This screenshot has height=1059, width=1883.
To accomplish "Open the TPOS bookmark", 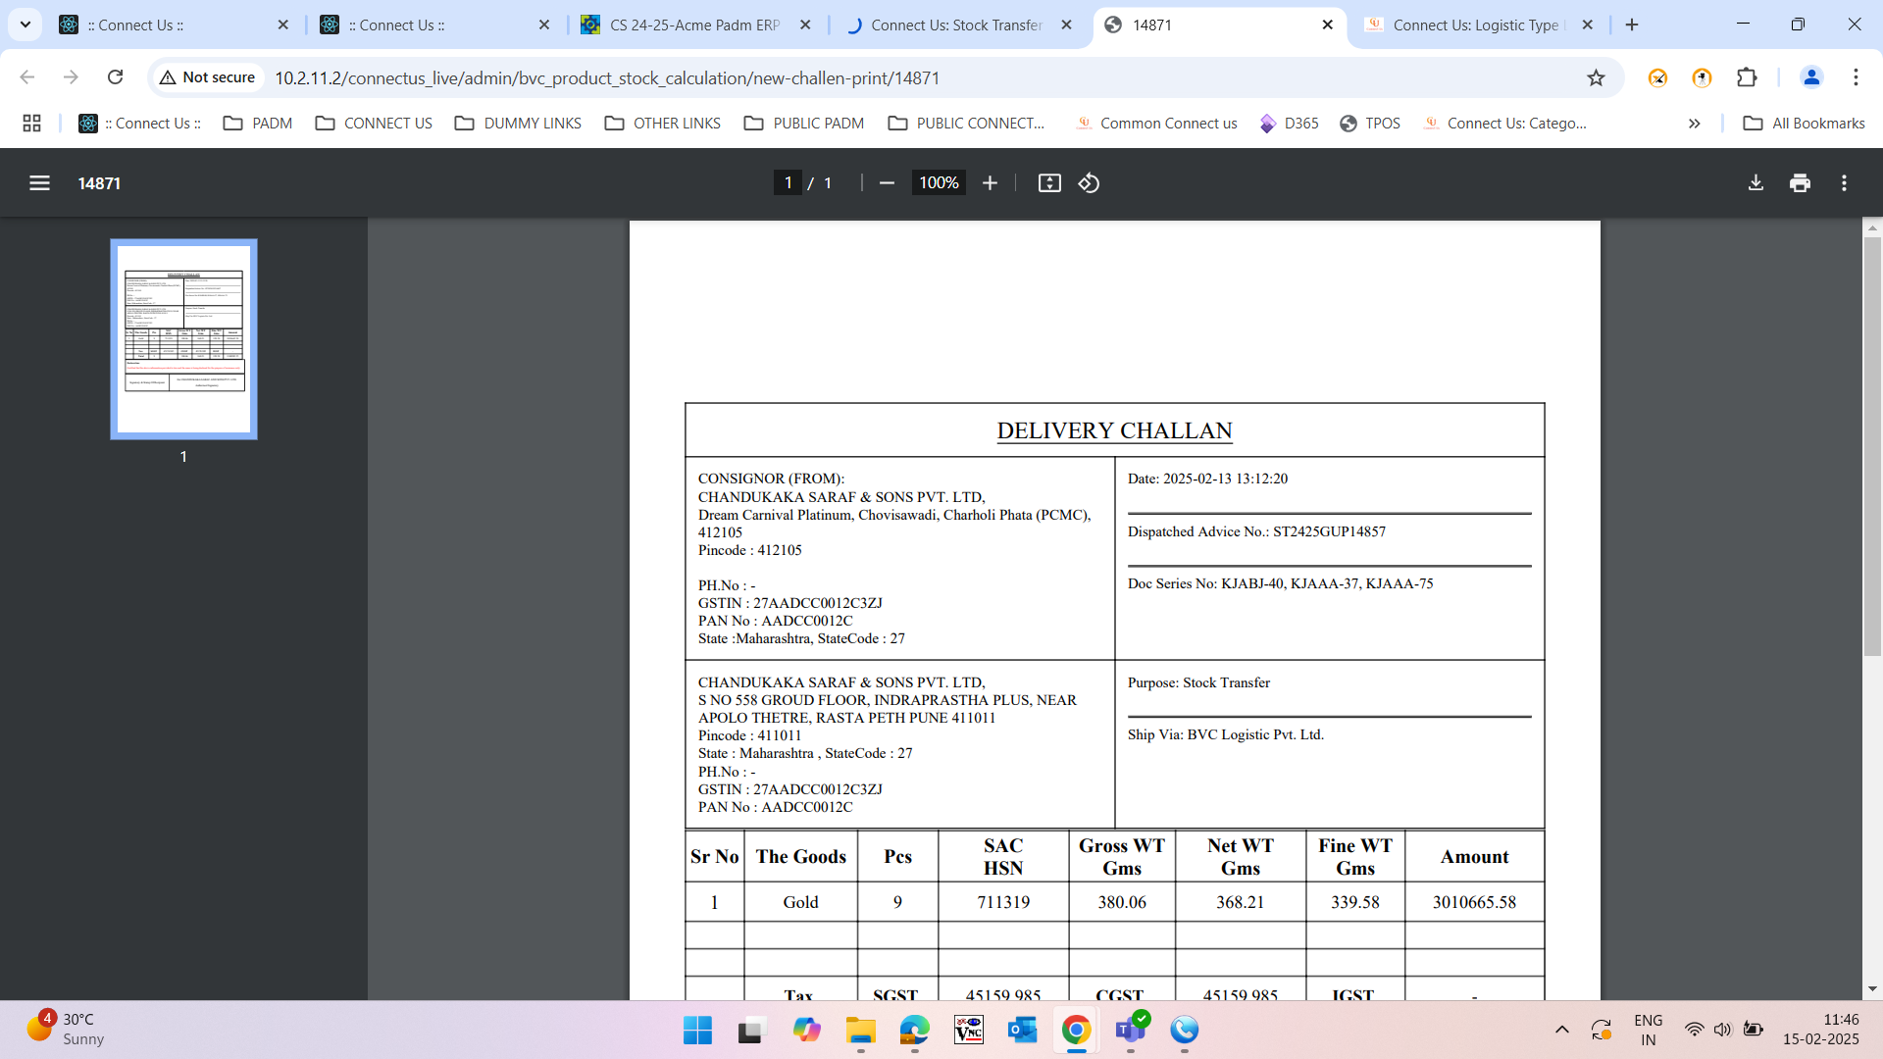I will 1370,123.
